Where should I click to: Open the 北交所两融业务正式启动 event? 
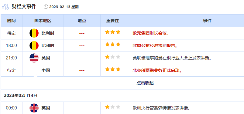tap(157, 71)
